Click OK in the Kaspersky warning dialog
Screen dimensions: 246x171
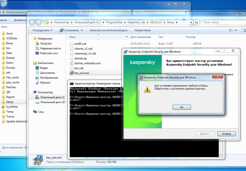pyautogui.click(x=182, y=107)
